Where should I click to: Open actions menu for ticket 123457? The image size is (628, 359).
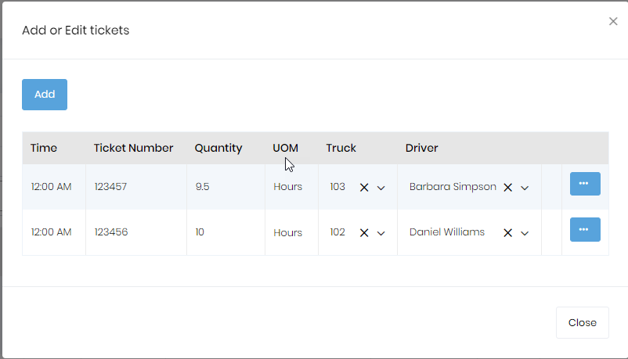[584, 184]
